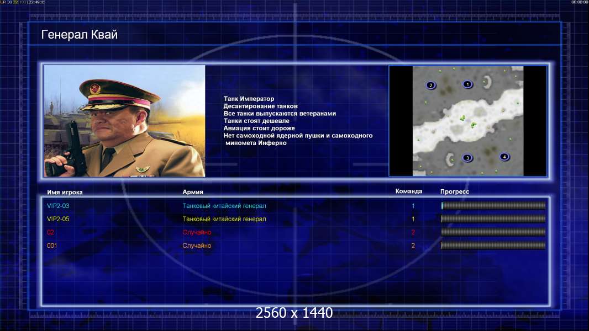Click the 'Армия' column header
589x331 pixels.
point(193,192)
